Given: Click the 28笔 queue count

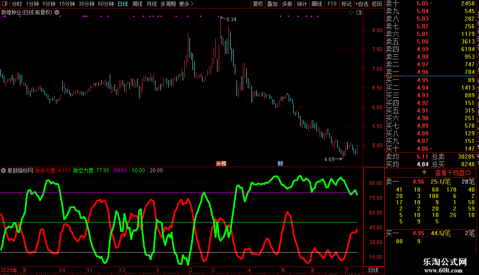Looking at the screenshot, I should coord(468,181).
